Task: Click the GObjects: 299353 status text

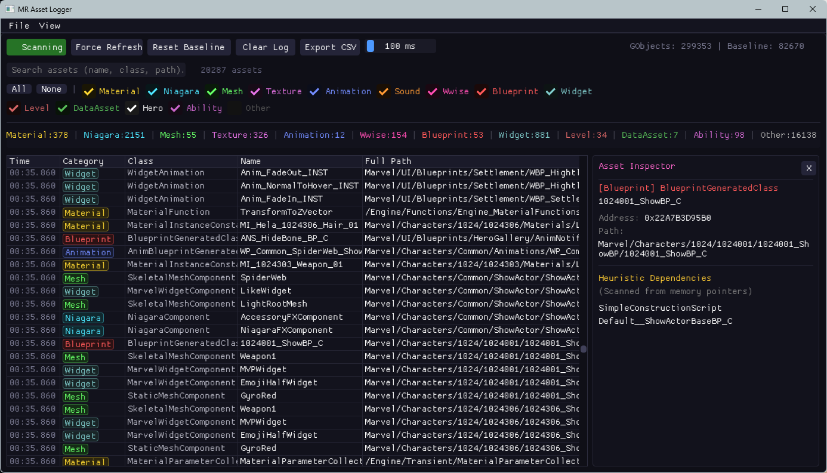Action: [671, 46]
